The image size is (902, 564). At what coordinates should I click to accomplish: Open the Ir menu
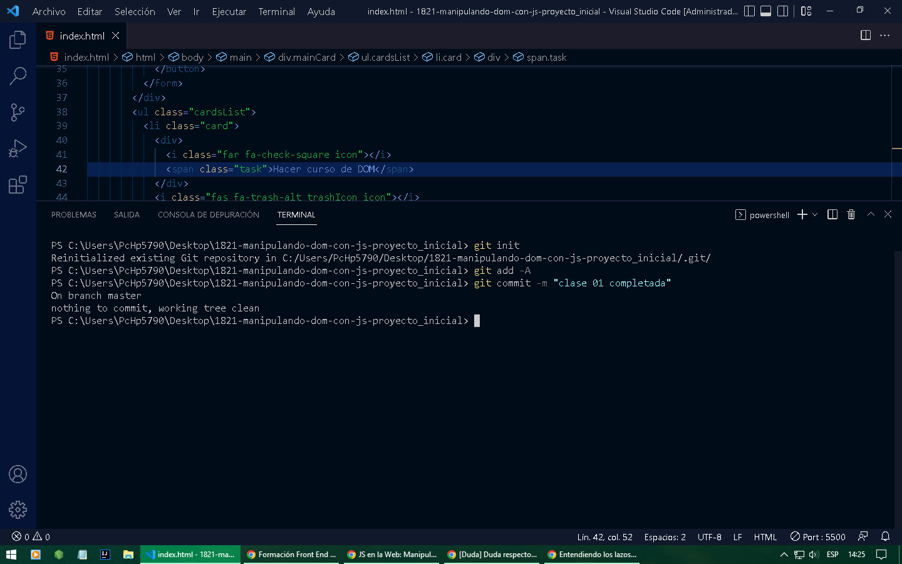coord(196,11)
